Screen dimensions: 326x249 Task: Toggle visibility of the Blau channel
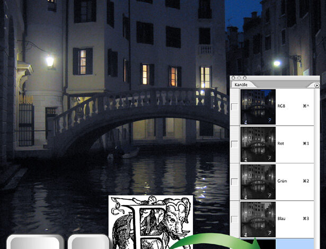coord(234,219)
